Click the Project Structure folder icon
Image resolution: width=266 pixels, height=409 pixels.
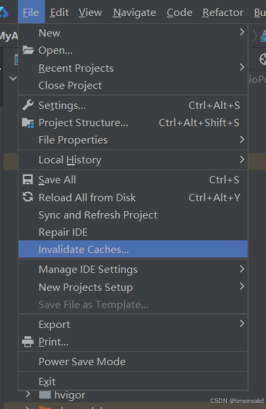click(x=28, y=123)
